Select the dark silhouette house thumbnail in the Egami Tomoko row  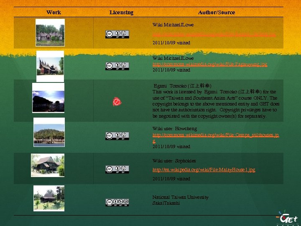[x=48, y=98]
